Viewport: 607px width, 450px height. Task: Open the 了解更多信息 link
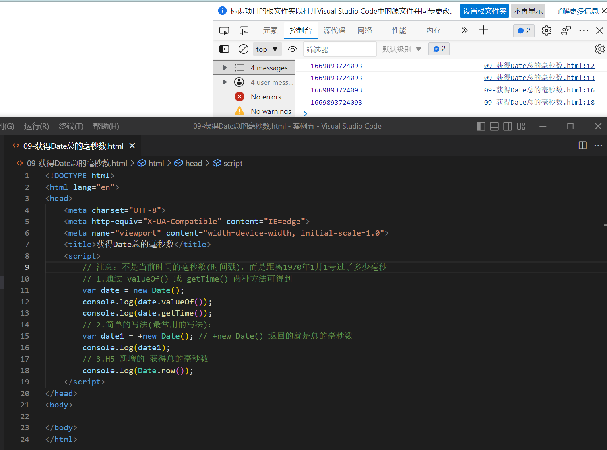pos(576,11)
